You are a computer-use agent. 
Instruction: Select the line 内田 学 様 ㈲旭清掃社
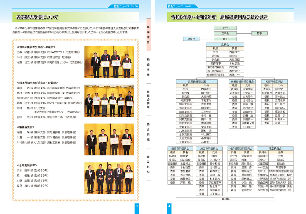(x=46, y=132)
